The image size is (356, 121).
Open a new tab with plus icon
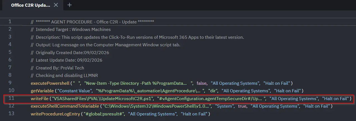70,5
